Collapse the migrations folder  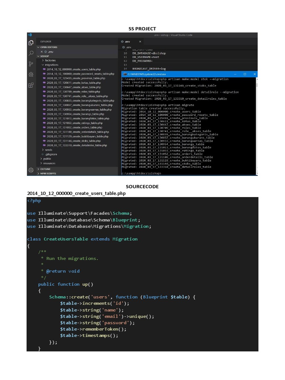click(52, 65)
